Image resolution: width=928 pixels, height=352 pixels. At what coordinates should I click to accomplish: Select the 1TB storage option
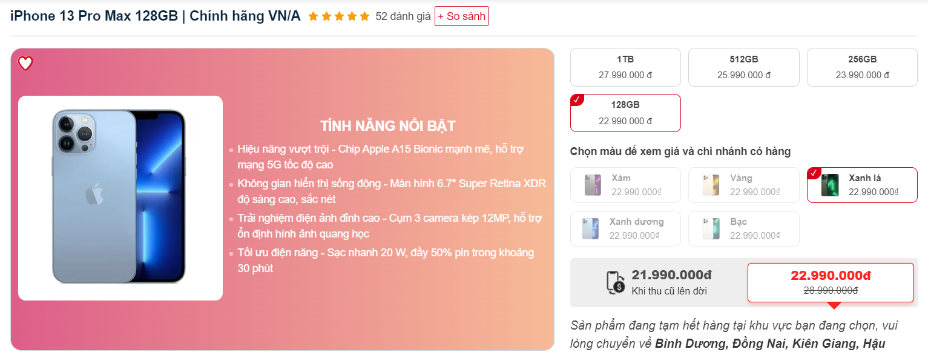pyautogui.click(x=625, y=67)
